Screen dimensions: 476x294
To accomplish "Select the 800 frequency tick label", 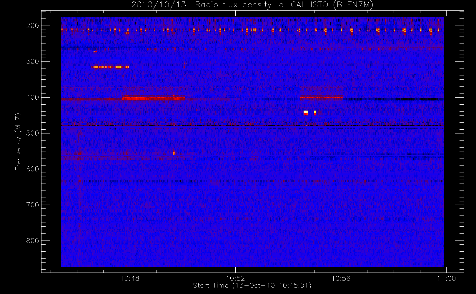I will [x=32, y=241].
